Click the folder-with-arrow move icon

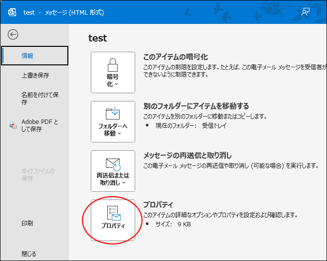(113, 113)
